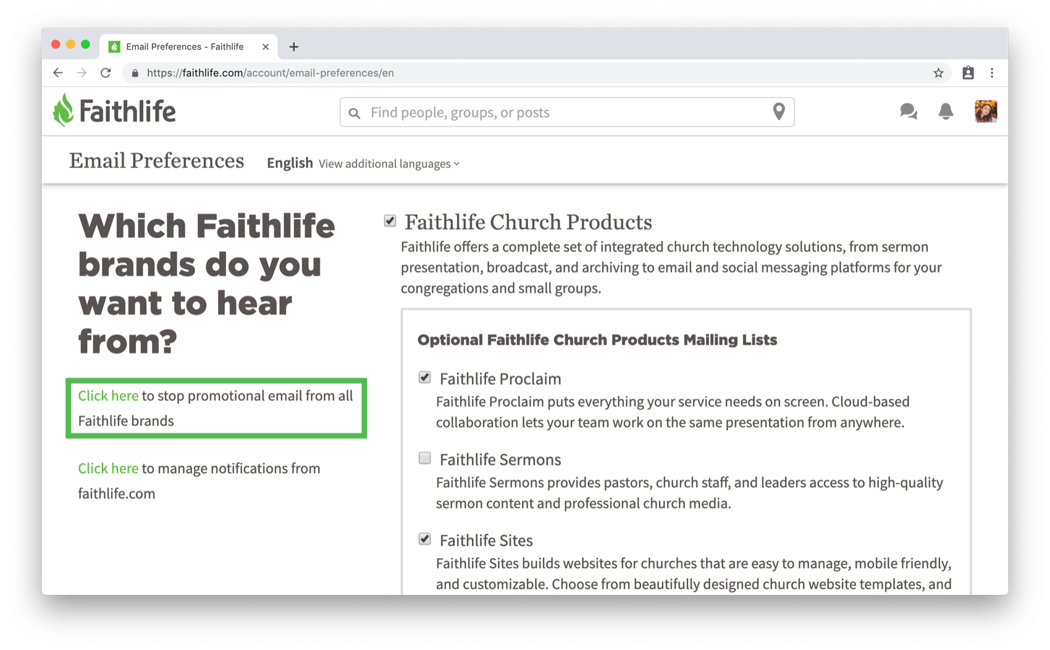The image size is (1050, 650).
Task: Click the Faithlife Sites label
Action: click(486, 541)
